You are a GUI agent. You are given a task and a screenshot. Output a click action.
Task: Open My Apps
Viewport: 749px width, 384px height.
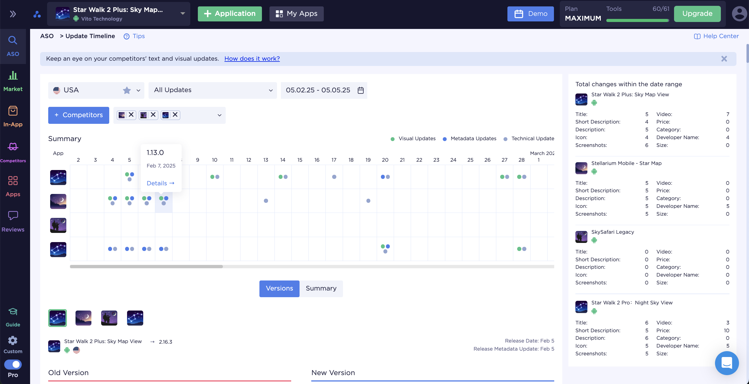(x=296, y=14)
